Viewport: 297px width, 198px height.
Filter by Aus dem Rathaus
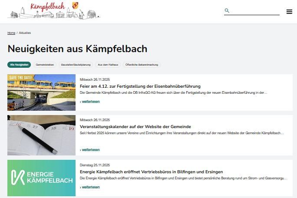click(x=108, y=65)
